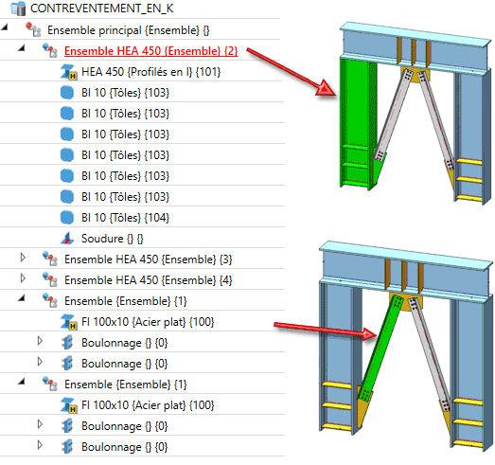This screenshot has width=495, height=465.
Task: Click the Ensemble principal assembly icon
Action: pos(33,29)
